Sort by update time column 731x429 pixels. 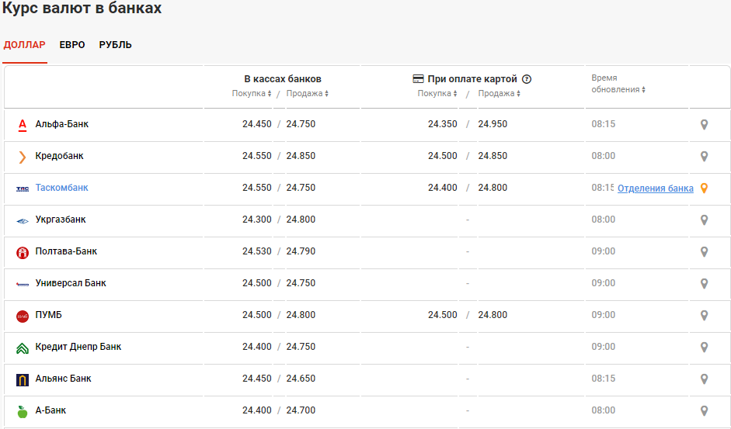(618, 89)
